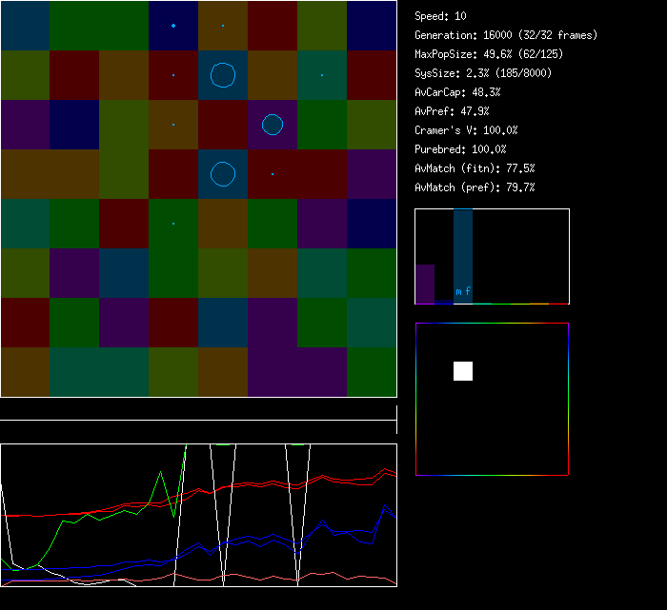
Task: Click the 'm' label in the histogram
Action: point(458,291)
